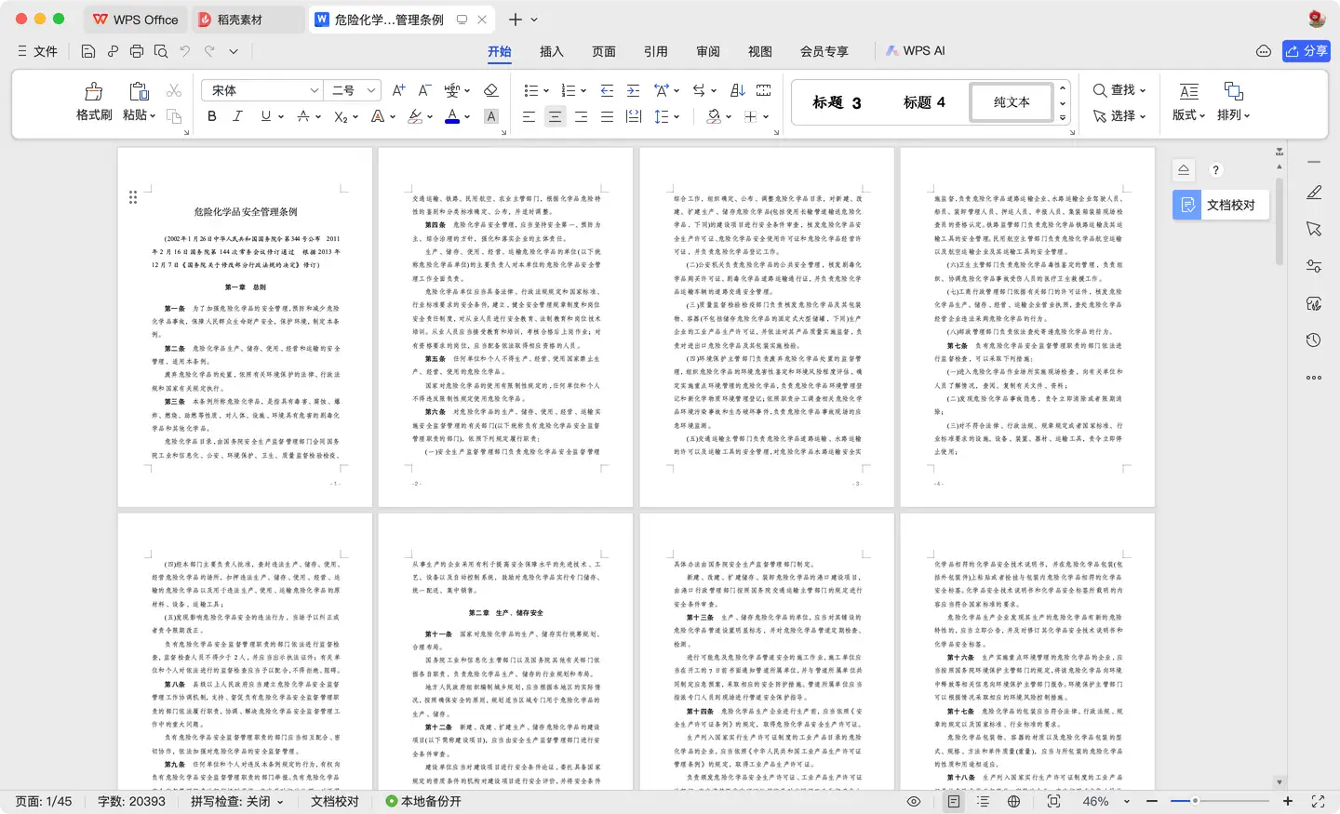Click the Sort (A-Z) icon
The image size is (1340, 814).
click(737, 90)
